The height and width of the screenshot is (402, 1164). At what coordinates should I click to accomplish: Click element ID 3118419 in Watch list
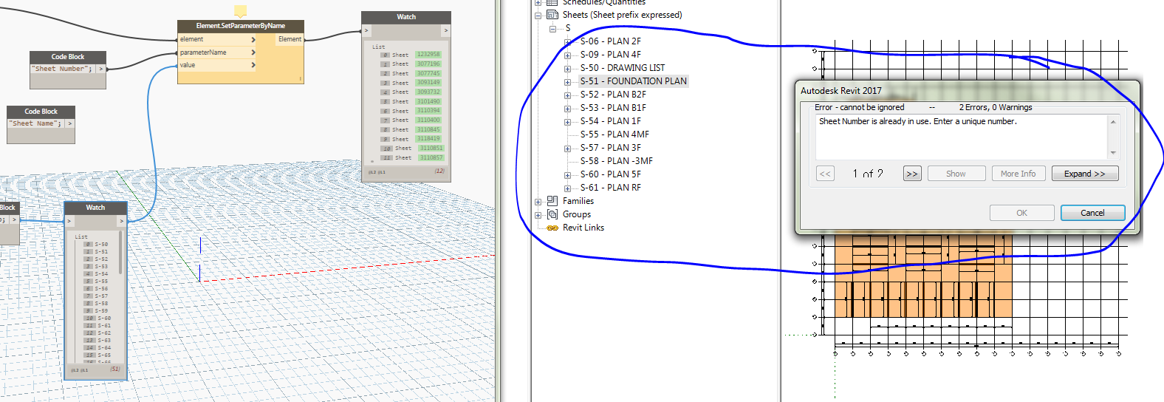coord(428,138)
